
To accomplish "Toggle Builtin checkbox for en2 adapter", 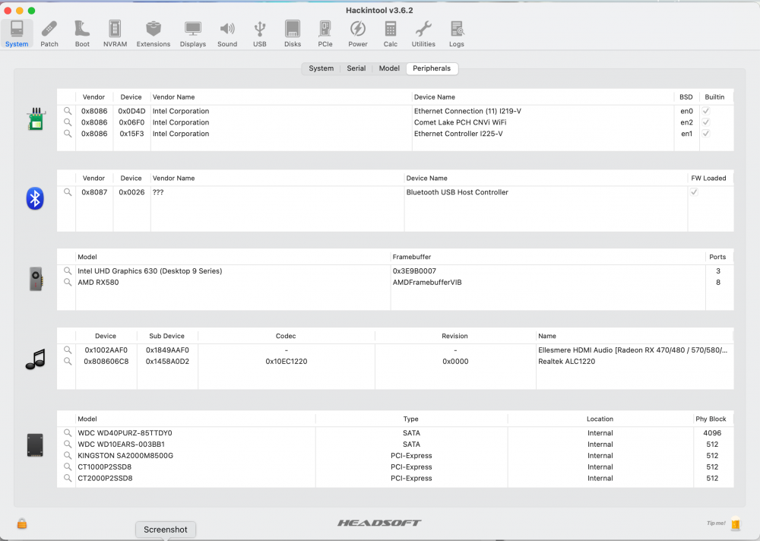I will [x=706, y=122].
